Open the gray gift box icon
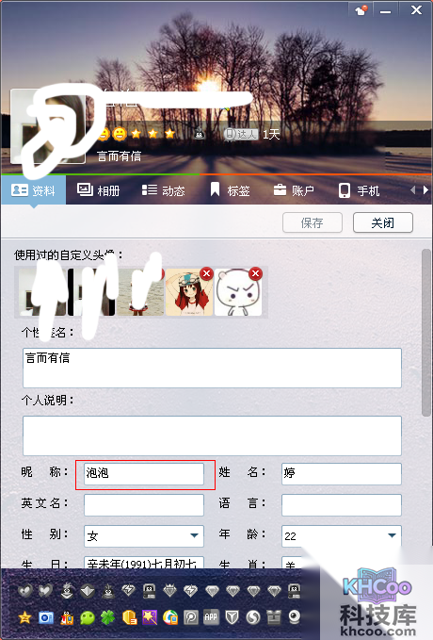The image size is (433, 640). (273, 617)
